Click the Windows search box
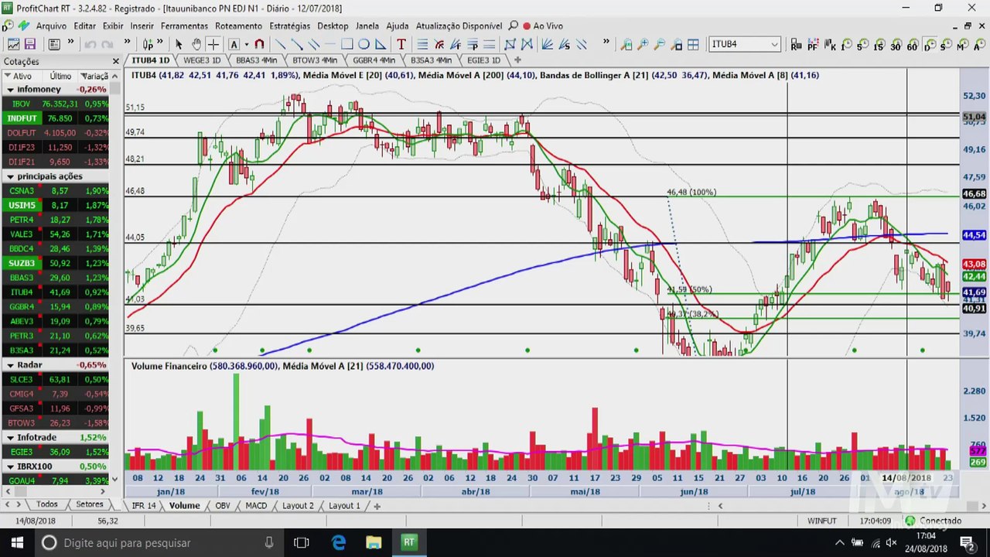 pyautogui.click(x=127, y=543)
